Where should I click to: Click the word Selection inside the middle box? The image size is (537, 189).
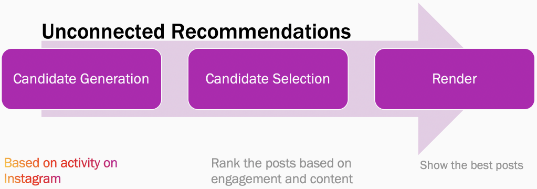pyautogui.click(x=301, y=79)
